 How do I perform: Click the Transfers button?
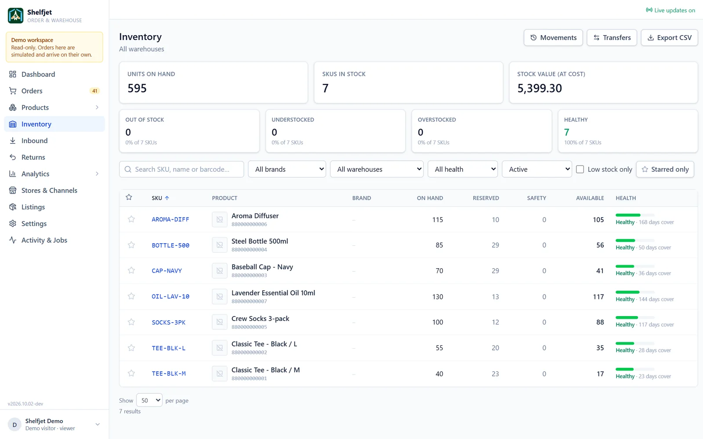pos(612,38)
